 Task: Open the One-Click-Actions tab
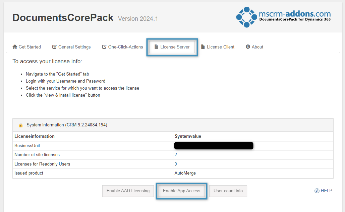point(122,47)
